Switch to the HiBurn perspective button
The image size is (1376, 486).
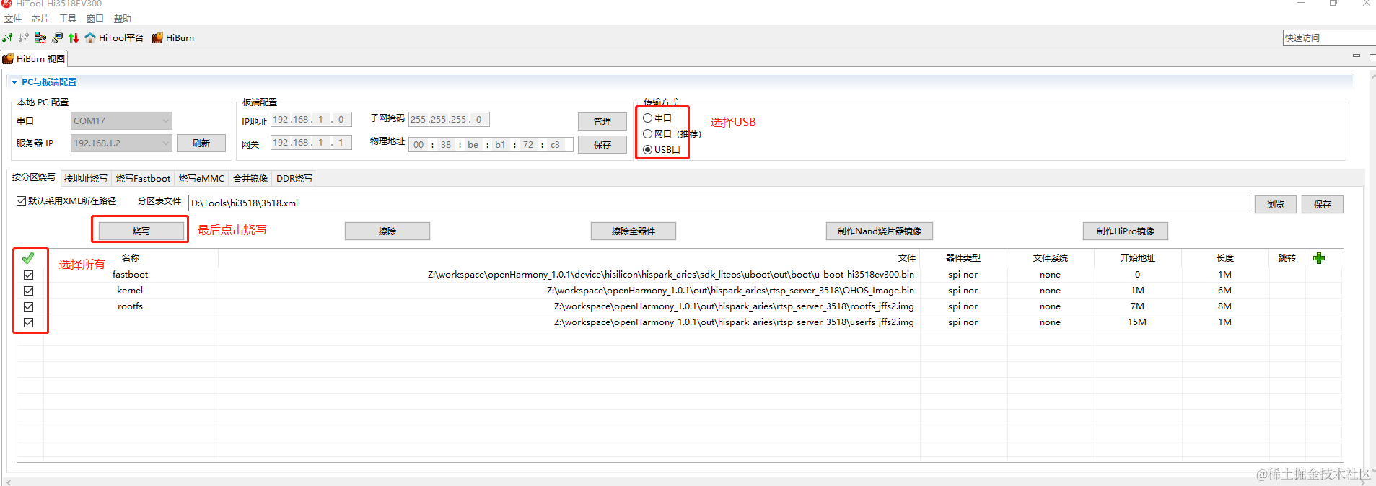point(173,37)
